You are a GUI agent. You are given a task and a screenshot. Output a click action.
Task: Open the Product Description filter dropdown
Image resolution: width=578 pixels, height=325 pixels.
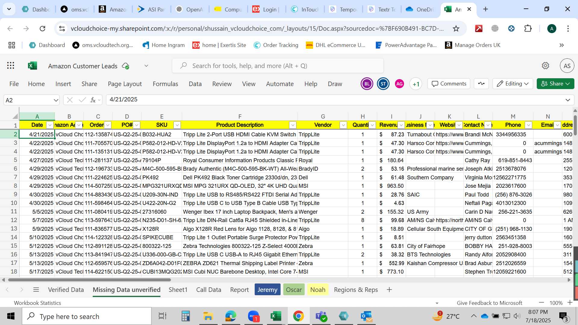coord(293,125)
